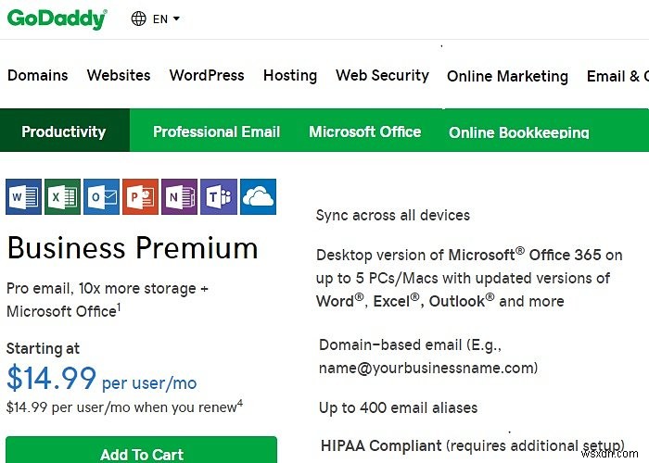Open the Web Security menu
The image size is (649, 463).
[x=382, y=76]
